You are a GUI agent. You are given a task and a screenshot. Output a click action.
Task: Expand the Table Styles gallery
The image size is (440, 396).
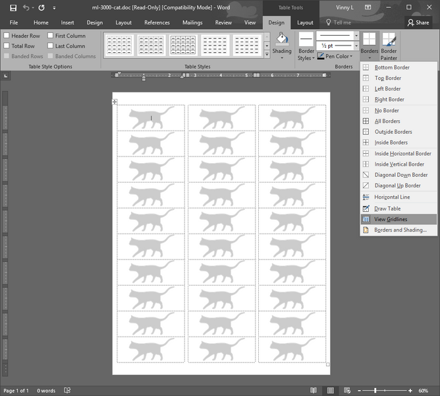pos(267,55)
